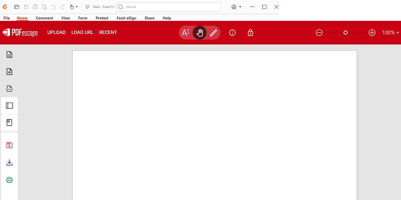Viewport: 401px width, 200px height.
Task: Switch to the Foxit eSign tab
Action: pos(126,18)
